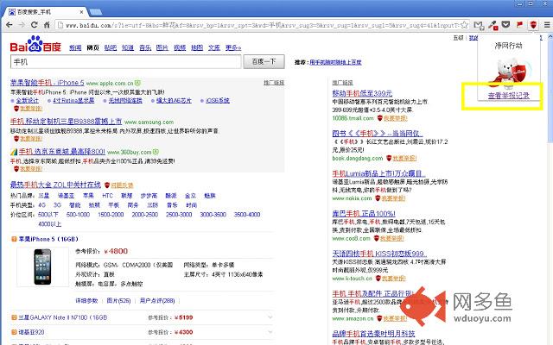The height and width of the screenshot is (345, 553).
Task: Switch to the 音乐 search category
Action: tap(145, 47)
